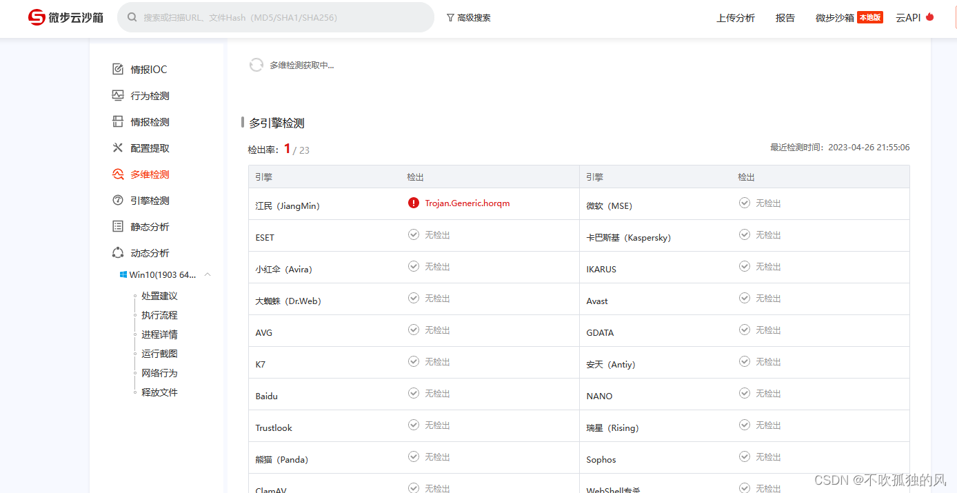Open 运行截图 sub-item

(159, 354)
